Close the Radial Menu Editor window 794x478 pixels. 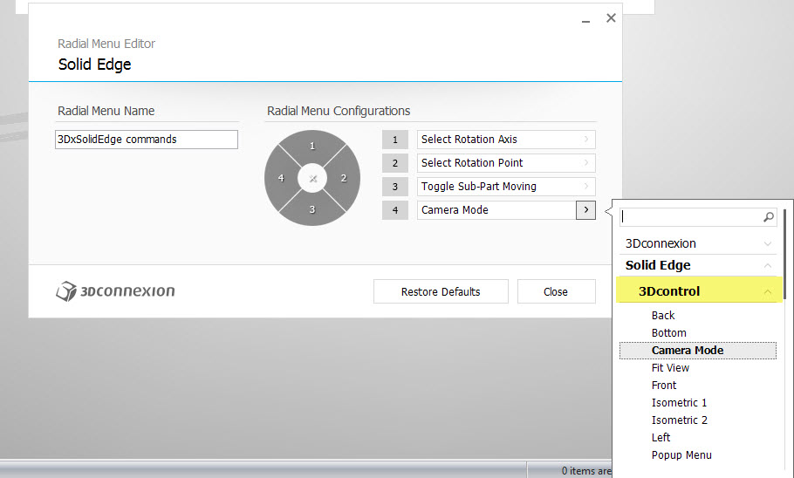click(x=611, y=18)
